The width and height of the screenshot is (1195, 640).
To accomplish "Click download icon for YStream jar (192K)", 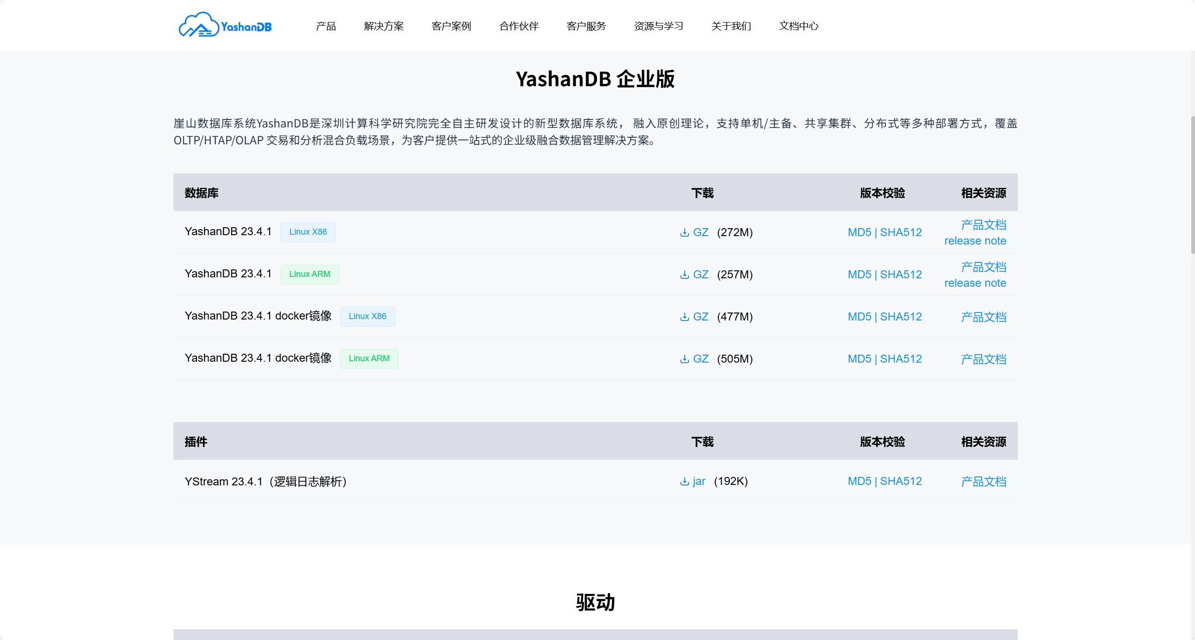I will click(685, 481).
